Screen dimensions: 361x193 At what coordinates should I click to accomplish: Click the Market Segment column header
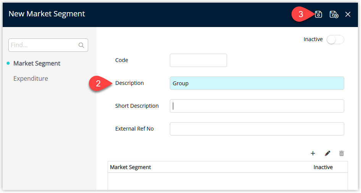(x=130, y=167)
